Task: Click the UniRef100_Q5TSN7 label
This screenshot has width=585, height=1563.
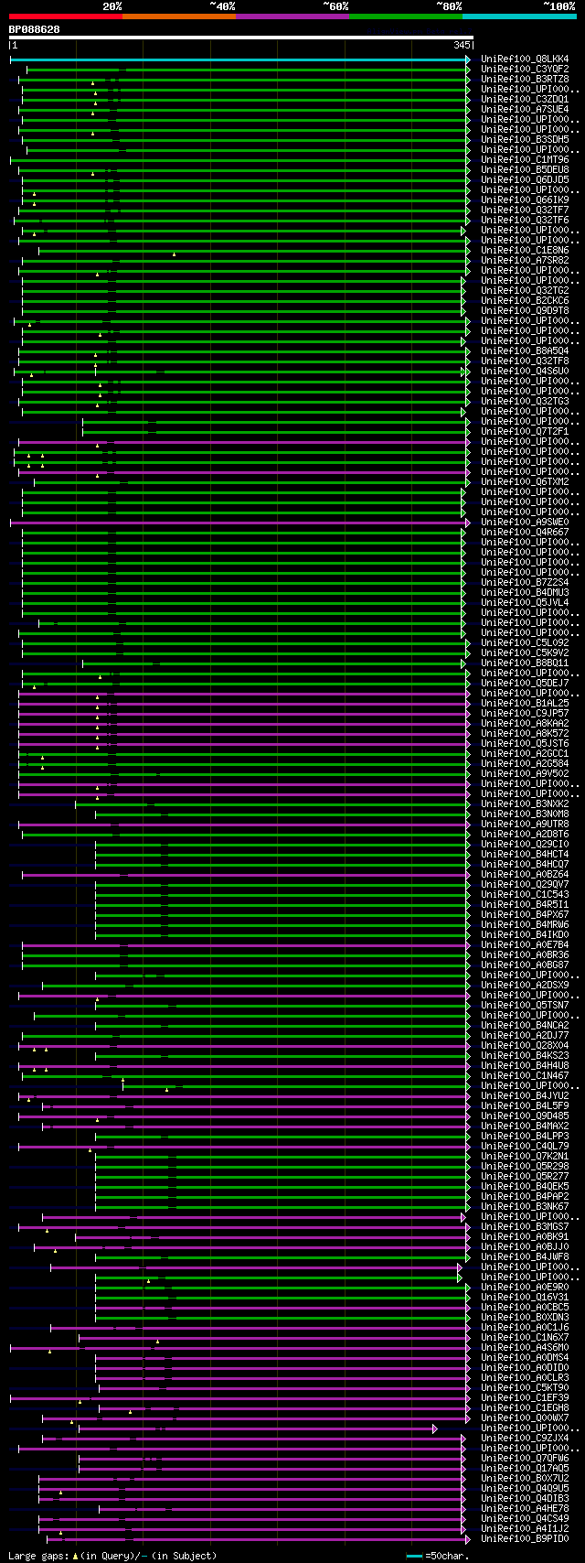Action: (x=525, y=1006)
